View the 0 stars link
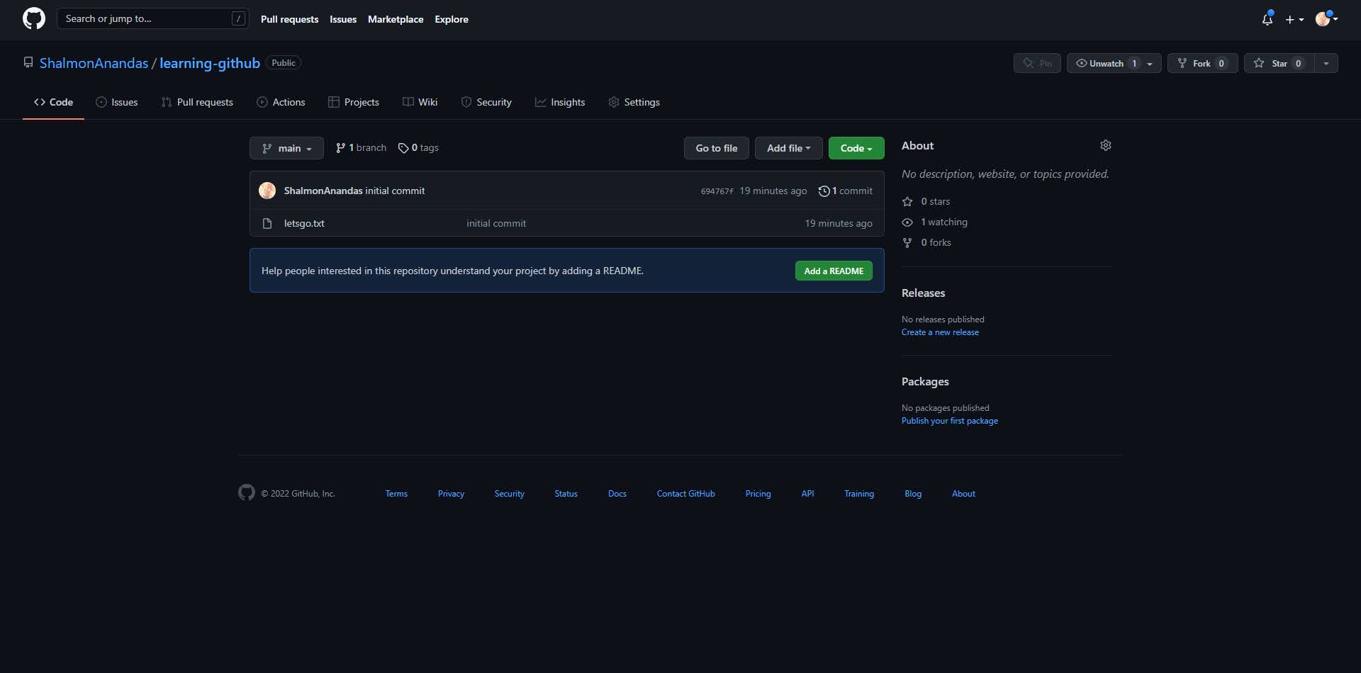1361x673 pixels. pos(926,201)
